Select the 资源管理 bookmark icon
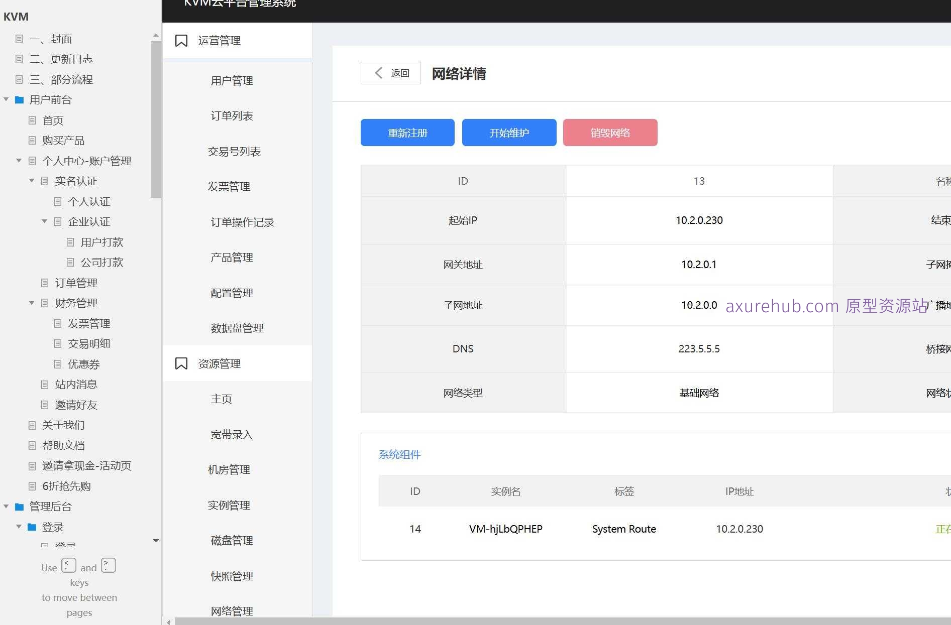 (x=181, y=363)
